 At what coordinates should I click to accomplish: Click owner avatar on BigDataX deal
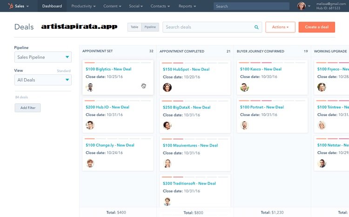[167, 125]
